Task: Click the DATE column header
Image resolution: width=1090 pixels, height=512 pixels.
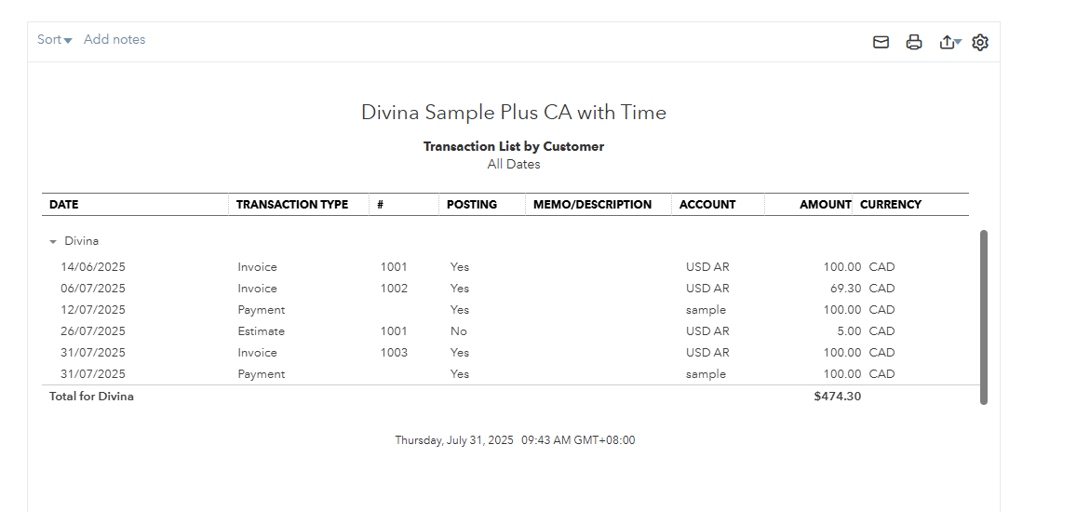Action: click(64, 205)
